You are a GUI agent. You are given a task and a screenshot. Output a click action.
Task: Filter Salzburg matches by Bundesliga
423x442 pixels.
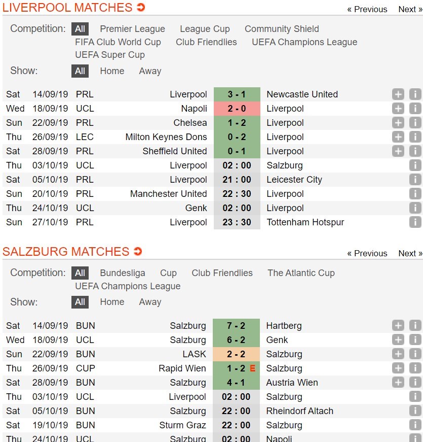pos(123,273)
